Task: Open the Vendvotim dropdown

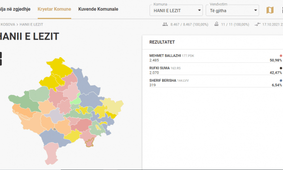Action: [232, 10]
